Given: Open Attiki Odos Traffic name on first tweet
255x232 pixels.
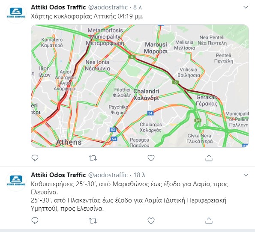Looking at the screenshot, I should pos(58,7).
